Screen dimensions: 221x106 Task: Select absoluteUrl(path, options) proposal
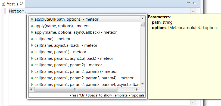[x=85, y=19]
